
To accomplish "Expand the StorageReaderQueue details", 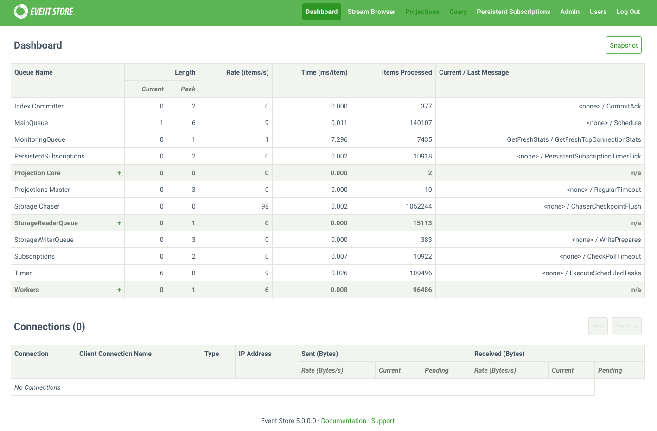I will click(x=119, y=222).
